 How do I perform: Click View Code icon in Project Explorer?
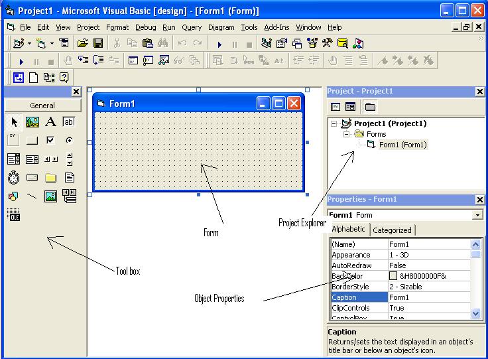pos(335,107)
